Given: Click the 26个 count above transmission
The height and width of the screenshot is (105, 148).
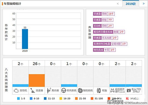Looking at the screenshot, I should (37, 64).
